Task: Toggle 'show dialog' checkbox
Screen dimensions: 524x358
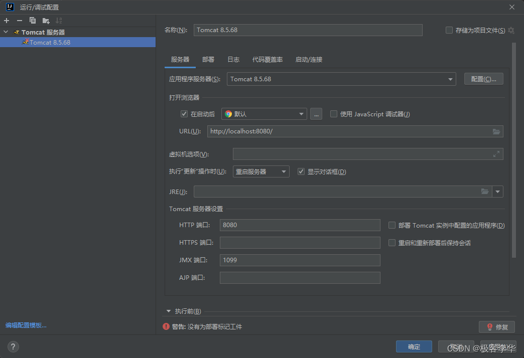Action: [x=301, y=171]
